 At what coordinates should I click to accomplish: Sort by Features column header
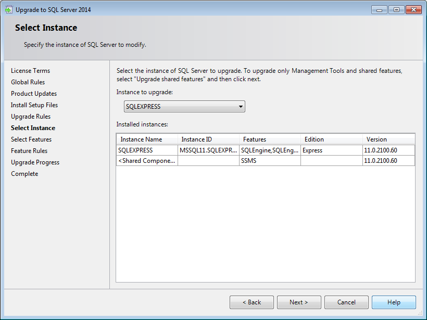[x=270, y=139]
